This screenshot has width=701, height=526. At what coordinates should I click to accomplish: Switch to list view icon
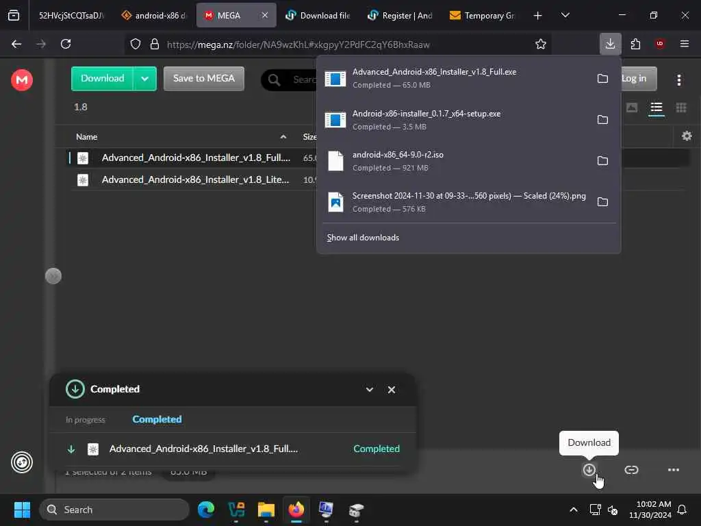657,108
